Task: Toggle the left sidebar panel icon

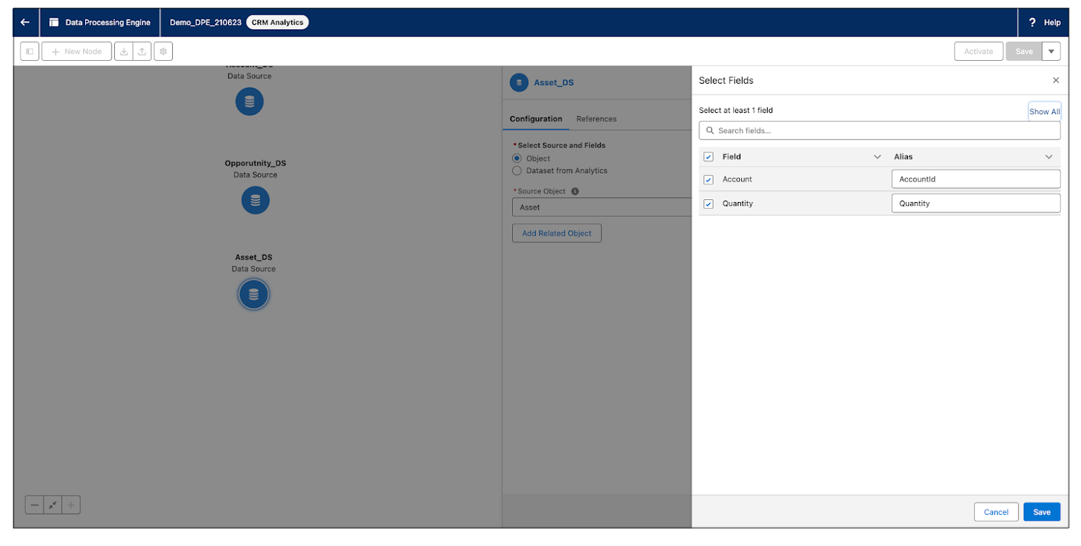Action: (x=30, y=51)
